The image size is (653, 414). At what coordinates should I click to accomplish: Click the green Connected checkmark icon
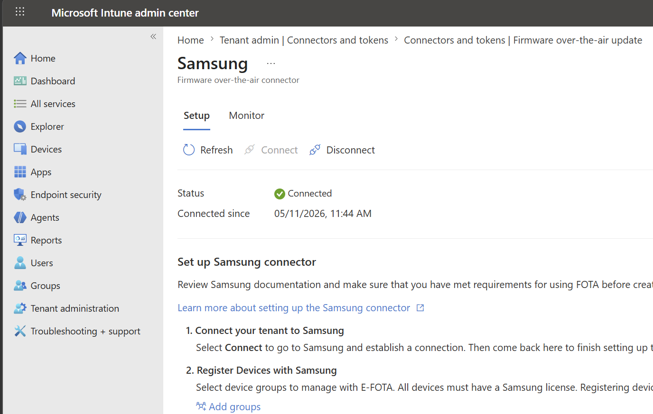[x=280, y=194]
